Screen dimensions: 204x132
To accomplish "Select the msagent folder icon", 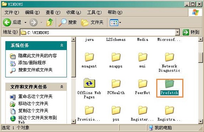I will (89, 57).
